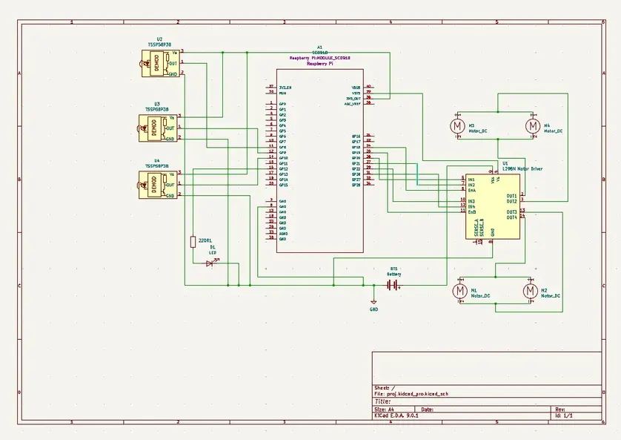Click the EnB pin on the L298N

point(472,212)
